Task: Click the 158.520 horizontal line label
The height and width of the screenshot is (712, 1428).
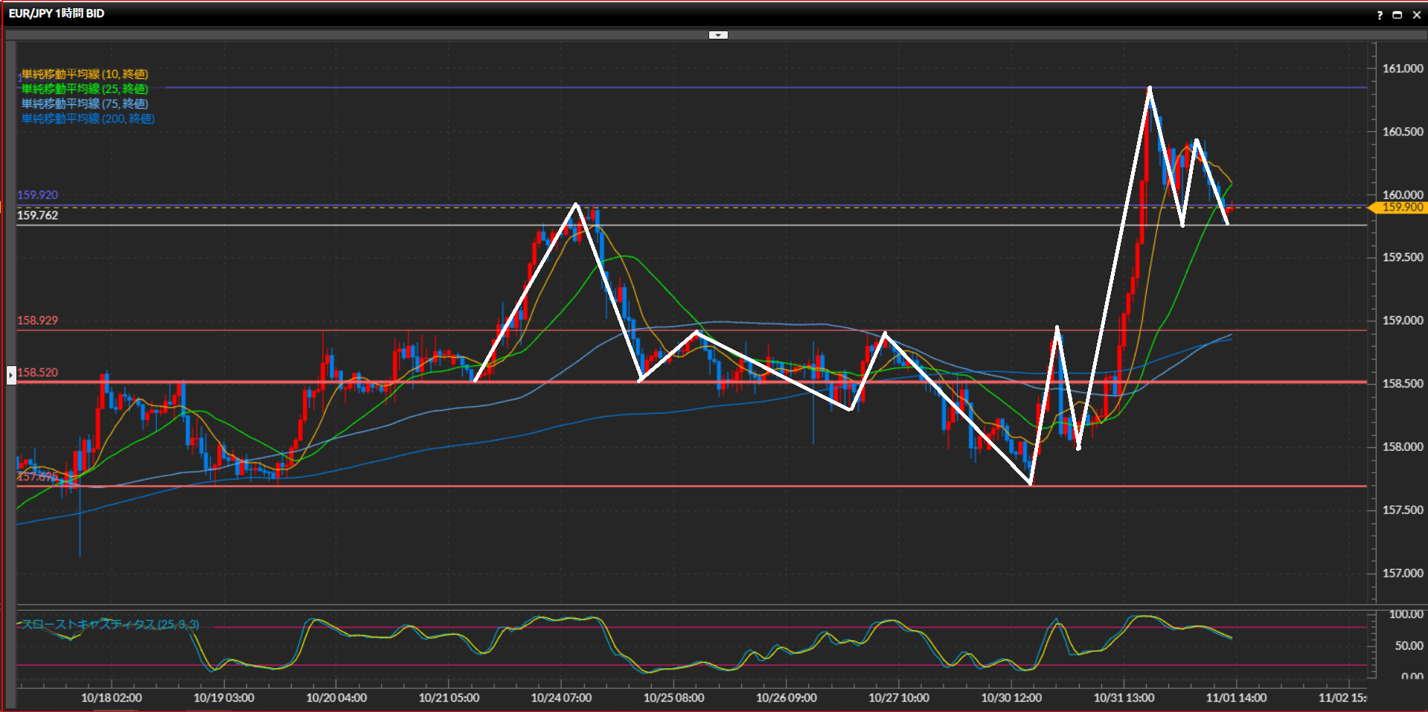Action: (x=37, y=373)
